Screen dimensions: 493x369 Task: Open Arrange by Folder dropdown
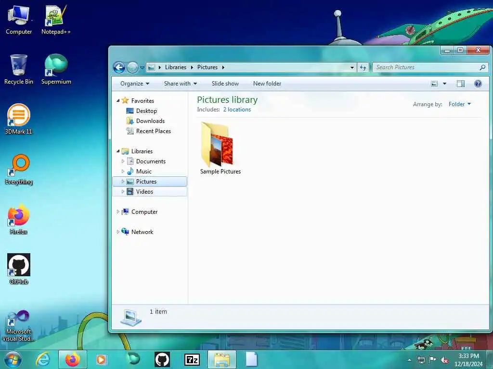point(460,104)
